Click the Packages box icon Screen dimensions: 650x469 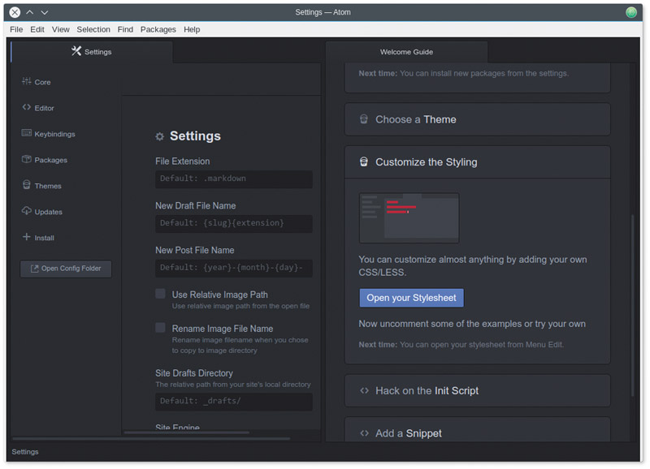(x=27, y=159)
